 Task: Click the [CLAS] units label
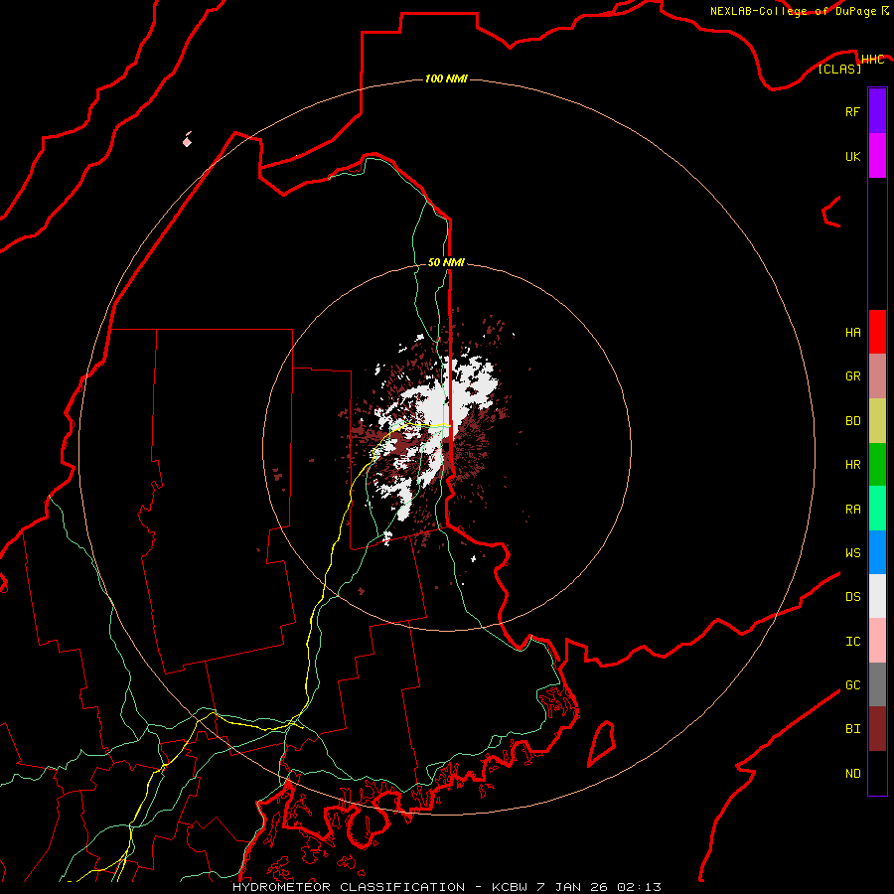pos(839,69)
